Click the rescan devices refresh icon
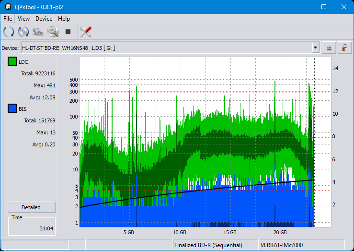The height and width of the screenshot is (251, 354). coord(9,32)
